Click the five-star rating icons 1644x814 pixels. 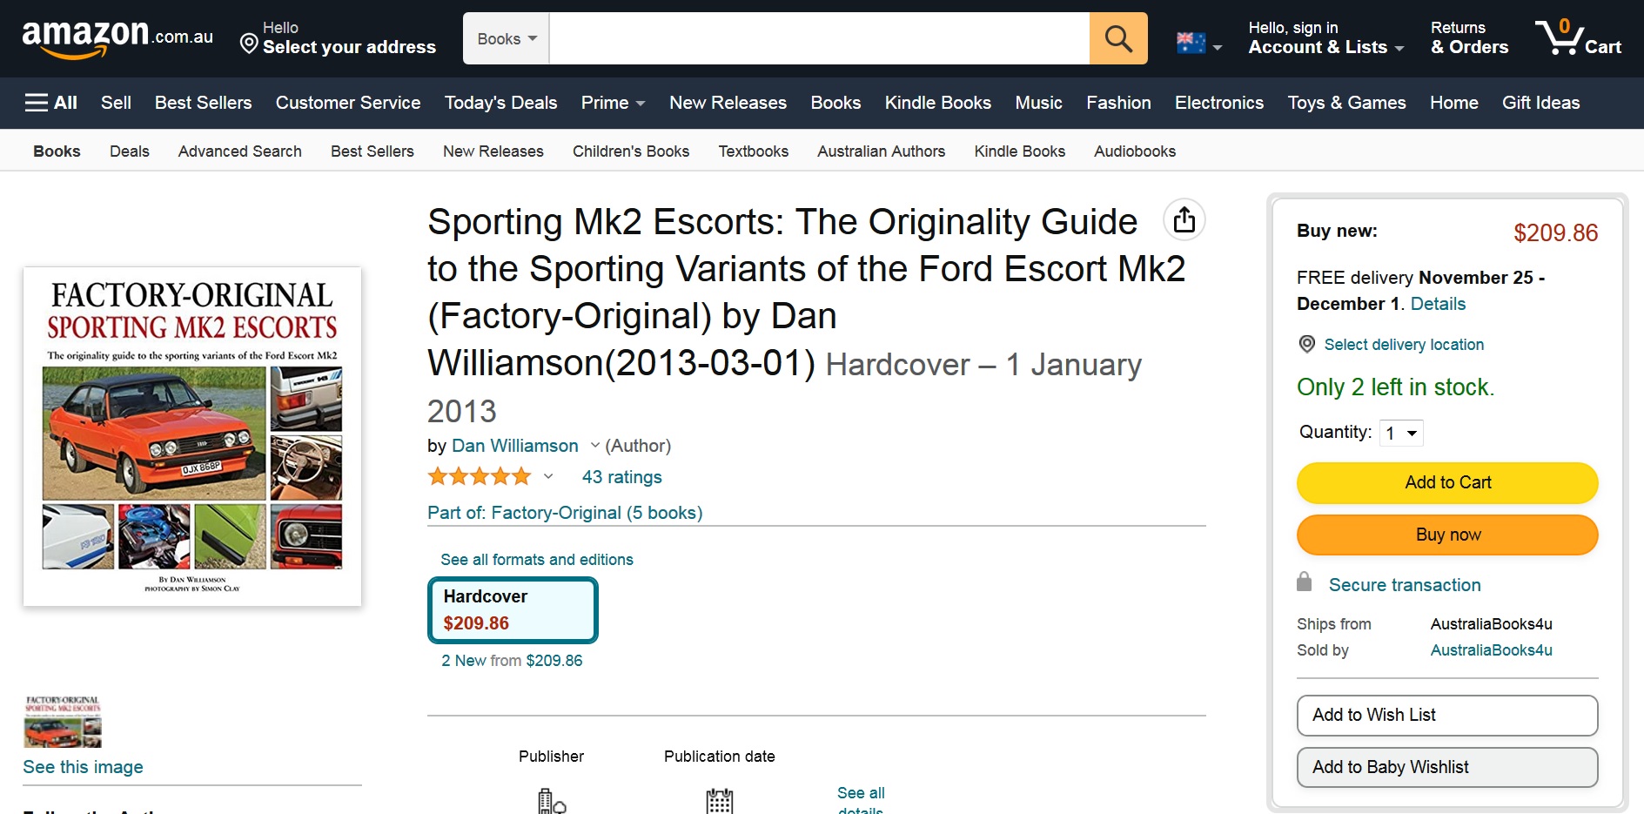(x=480, y=476)
